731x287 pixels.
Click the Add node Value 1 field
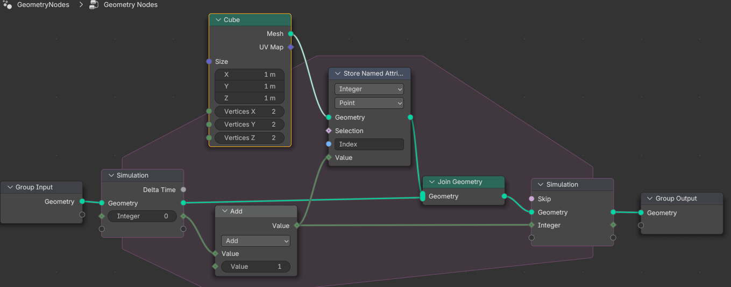pyautogui.click(x=256, y=267)
